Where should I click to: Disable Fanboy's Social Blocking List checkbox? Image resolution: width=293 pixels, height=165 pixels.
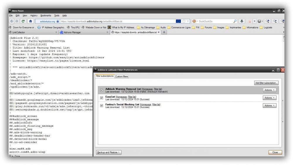coord(102,106)
